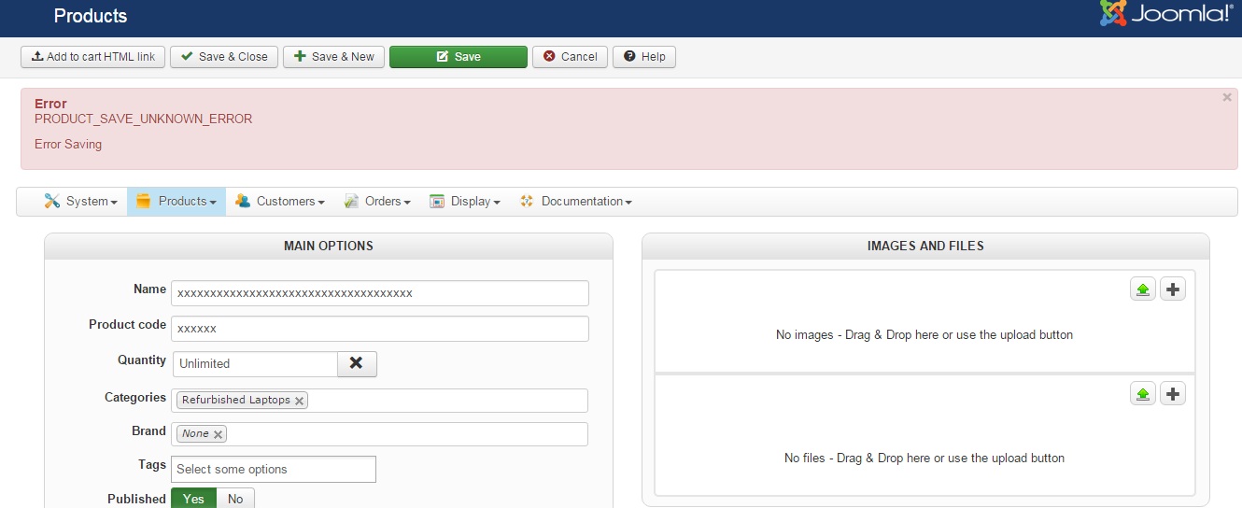This screenshot has width=1242, height=508.
Task: Click the Display menu screen icon
Action: (436, 201)
